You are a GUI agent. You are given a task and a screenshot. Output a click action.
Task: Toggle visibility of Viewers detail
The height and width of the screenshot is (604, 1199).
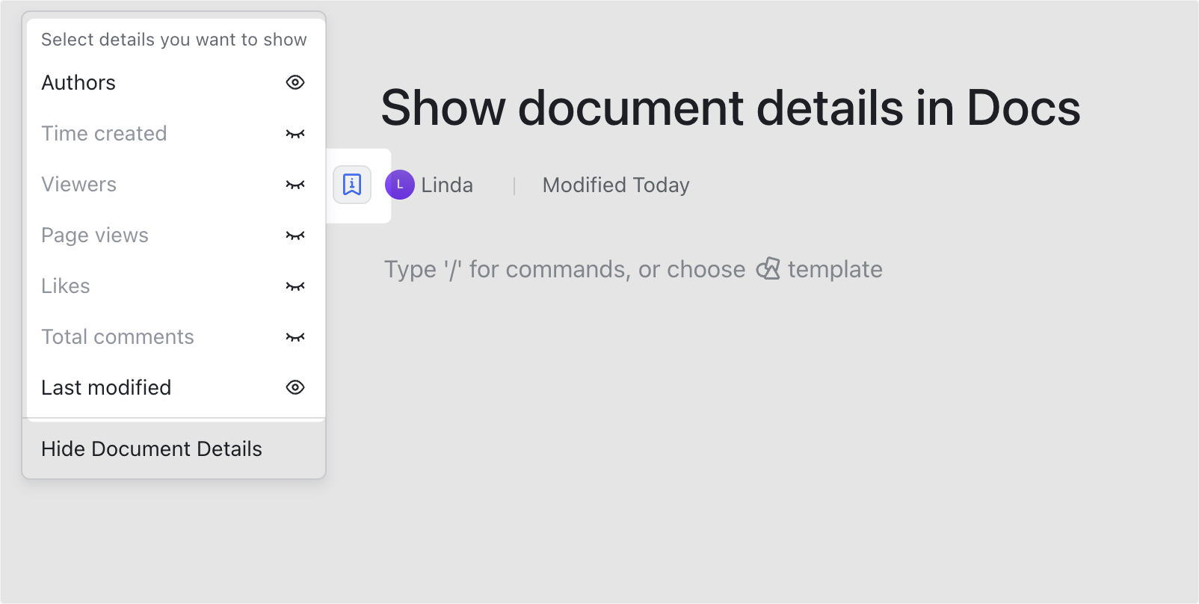pyautogui.click(x=295, y=185)
